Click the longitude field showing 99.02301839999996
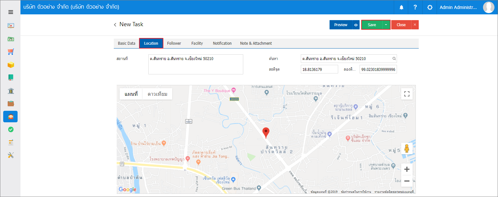The image size is (498, 197). (378, 69)
